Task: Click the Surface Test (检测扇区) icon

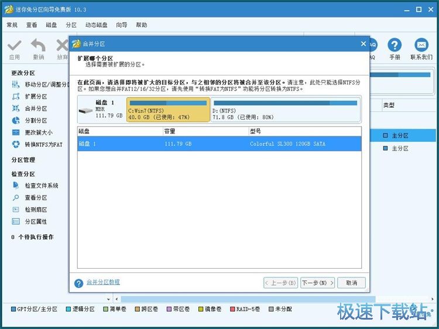Action: pyautogui.click(x=16, y=210)
